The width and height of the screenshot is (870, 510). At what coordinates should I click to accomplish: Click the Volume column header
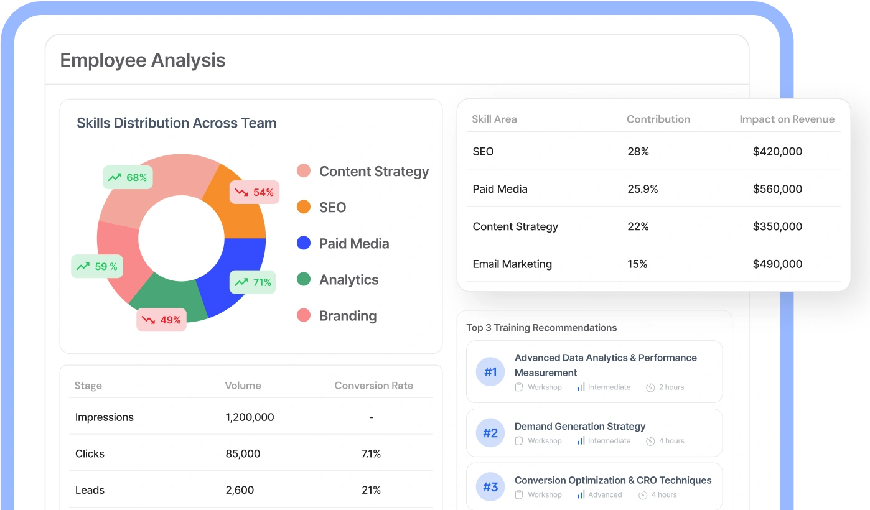pyautogui.click(x=243, y=386)
